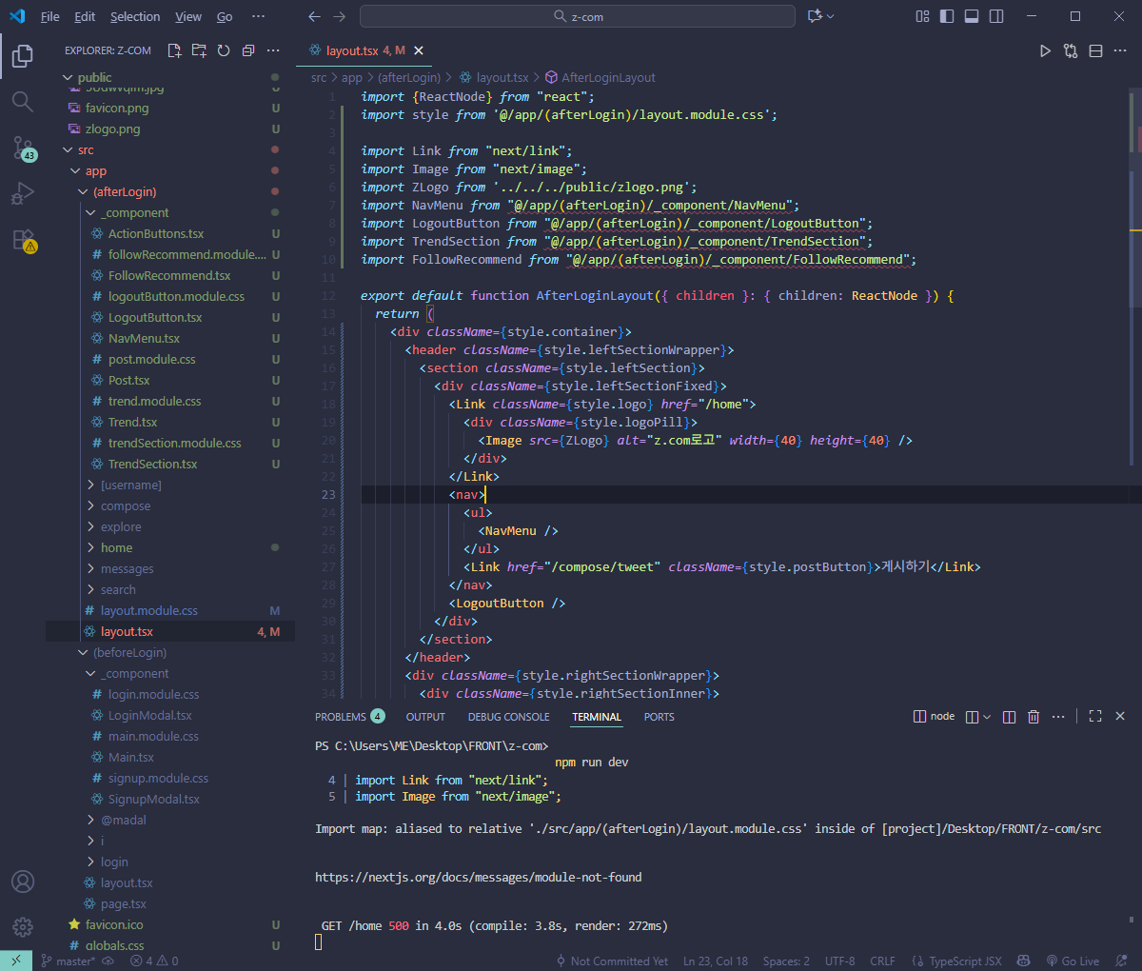Viewport: 1142px width, 971px height.
Task: Open Explorer views and more actions menu
Action: coord(273,50)
